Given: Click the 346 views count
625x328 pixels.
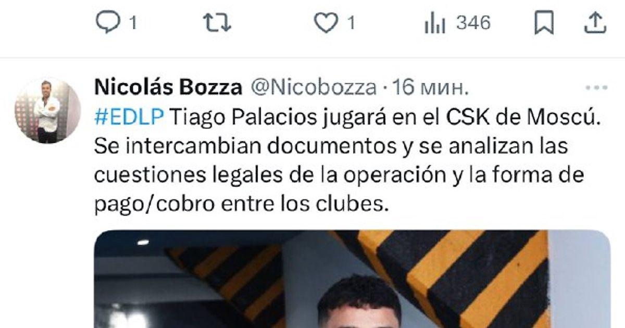Looking at the screenshot, I should [473, 23].
